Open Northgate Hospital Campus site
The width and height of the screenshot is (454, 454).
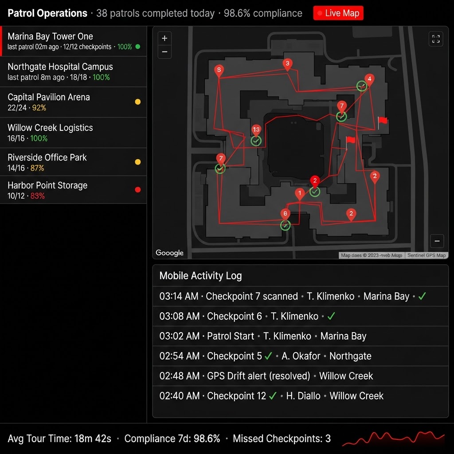coord(74,71)
